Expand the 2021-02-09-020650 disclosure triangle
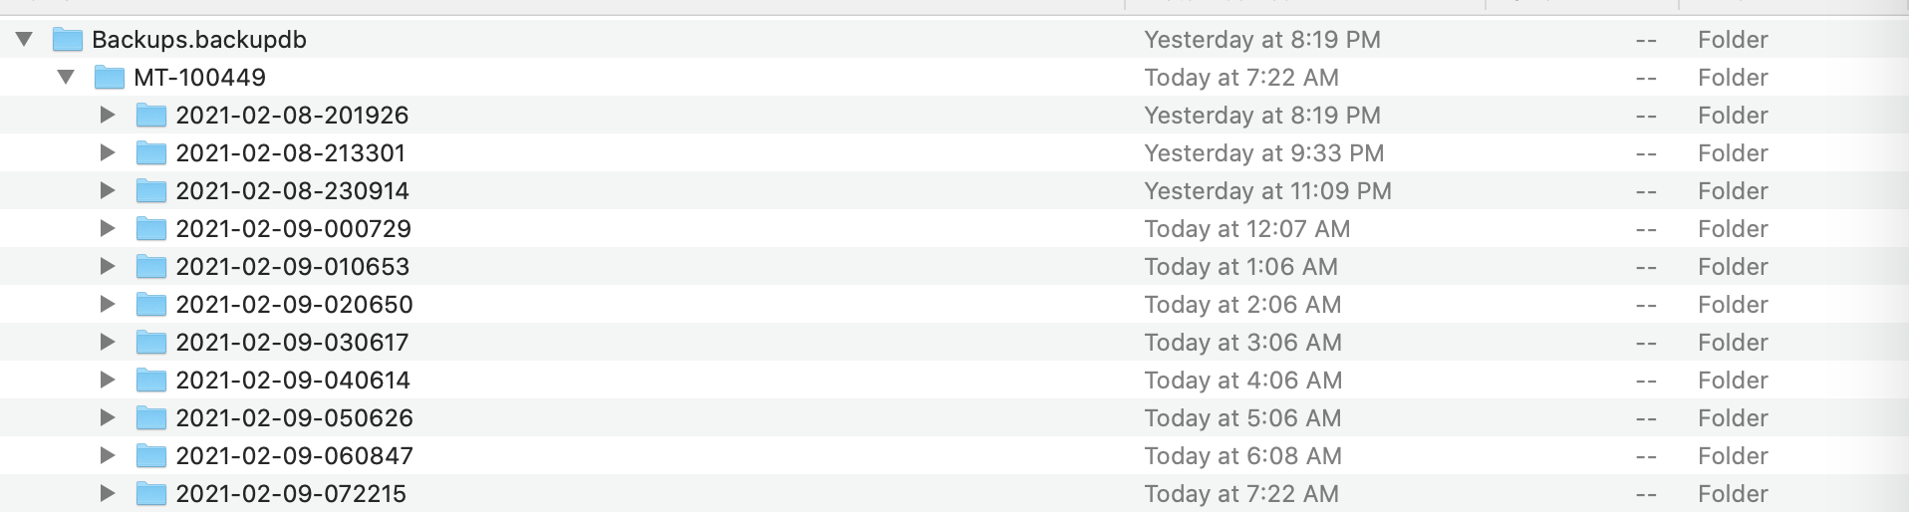The image size is (1909, 512). (x=108, y=305)
